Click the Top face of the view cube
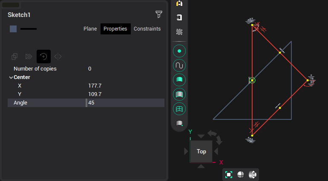 [x=201, y=151]
